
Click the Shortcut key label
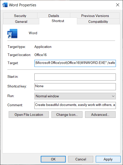(17, 86)
